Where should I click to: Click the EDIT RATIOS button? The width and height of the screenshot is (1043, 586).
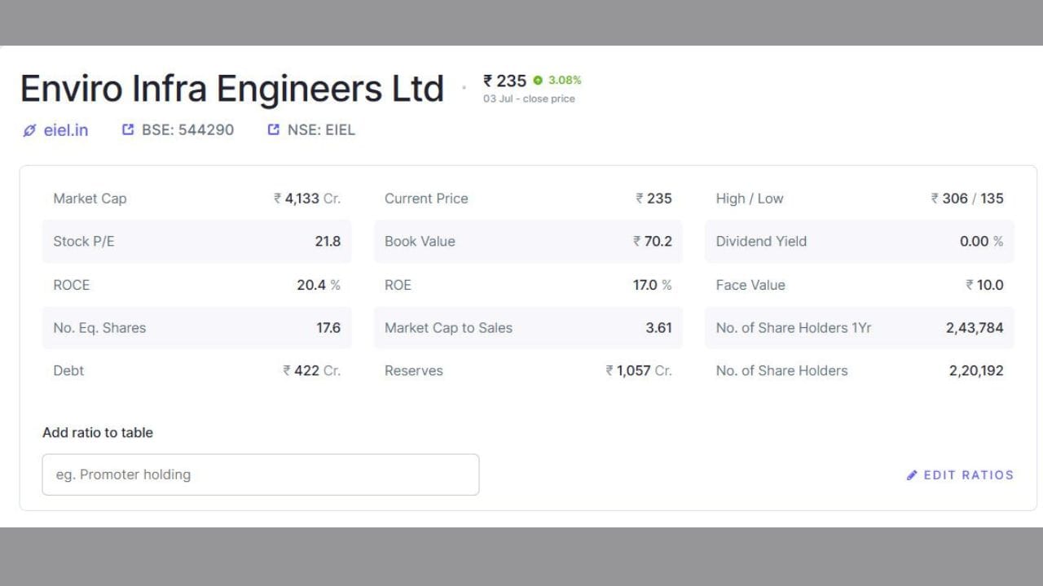pyautogui.click(x=961, y=474)
